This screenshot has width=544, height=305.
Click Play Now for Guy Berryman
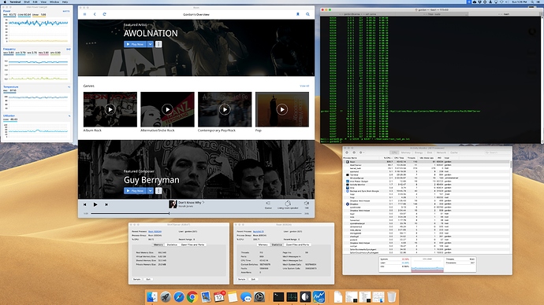pyautogui.click(x=136, y=190)
